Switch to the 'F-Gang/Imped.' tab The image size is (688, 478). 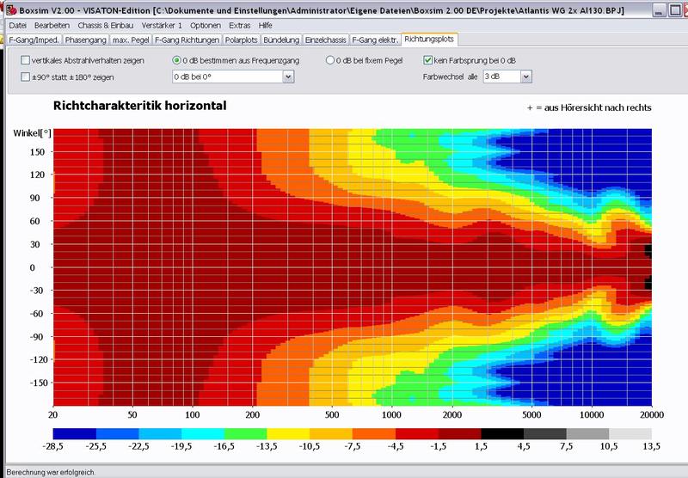34,40
